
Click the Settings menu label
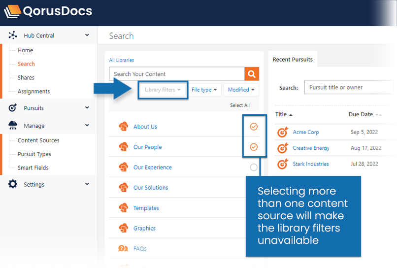pos(34,184)
